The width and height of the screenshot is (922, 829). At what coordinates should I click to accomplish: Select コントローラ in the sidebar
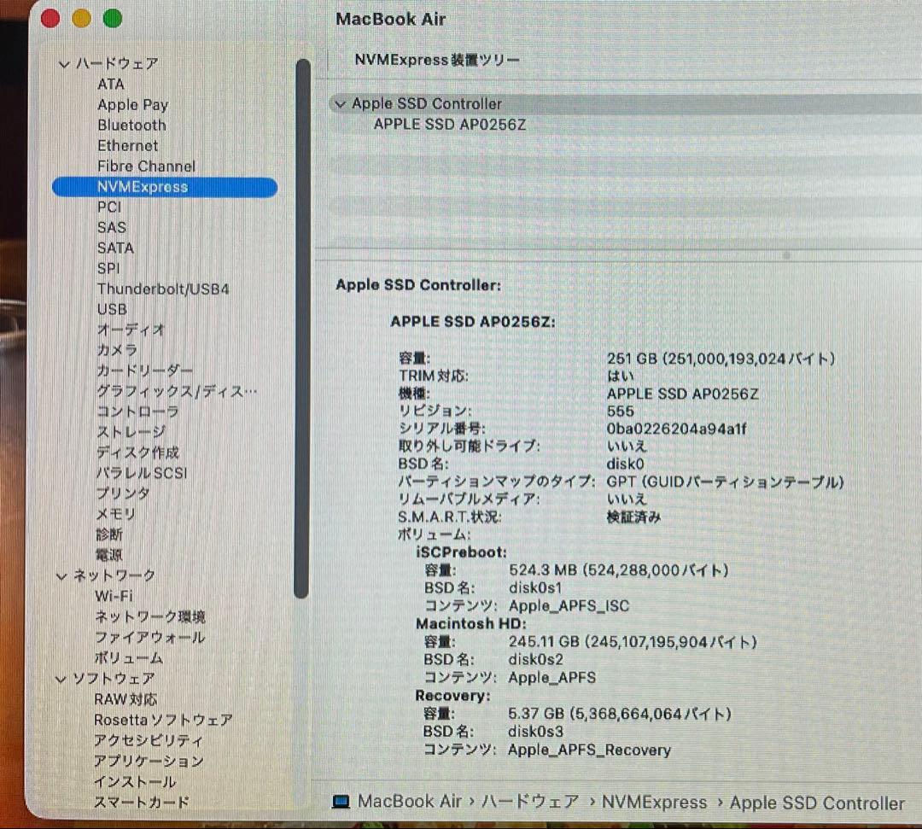click(137, 412)
